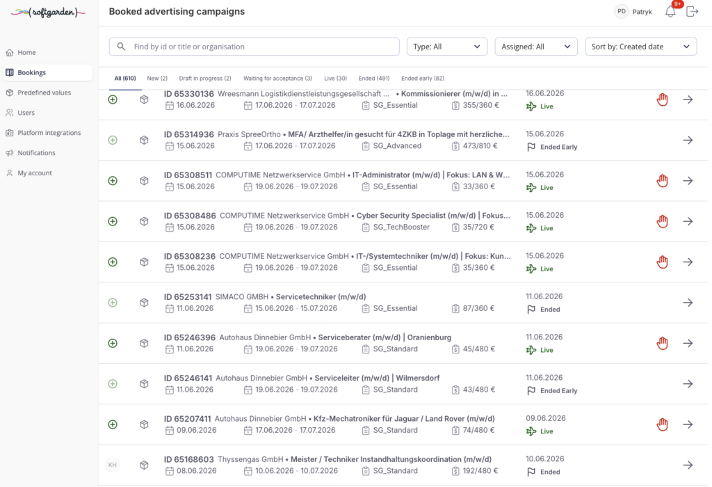Image resolution: width=712 pixels, height=487 pixels.
Task: Click the Ended Early status for ID 65246141
Action: point(552,391)
